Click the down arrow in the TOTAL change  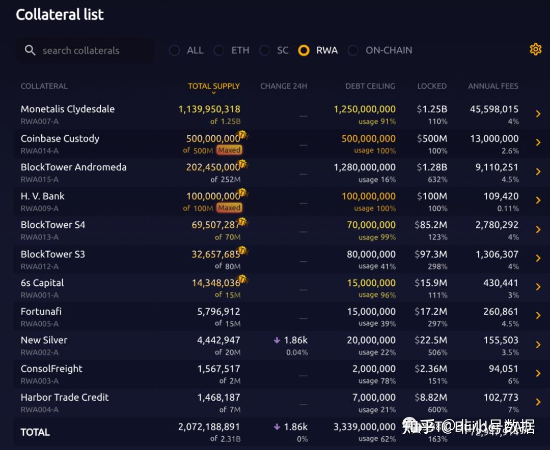[277, 427]
